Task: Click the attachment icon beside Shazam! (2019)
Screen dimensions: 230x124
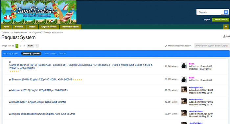Action: (10, 80)
